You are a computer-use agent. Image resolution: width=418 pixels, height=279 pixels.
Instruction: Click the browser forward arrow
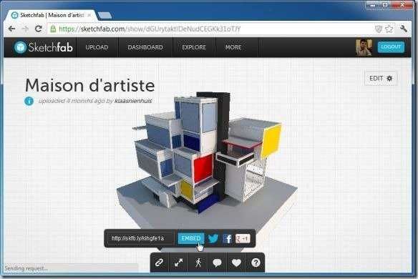[x=25, y=29]
